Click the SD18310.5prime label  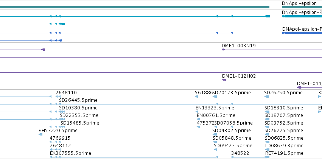[284, 108]
